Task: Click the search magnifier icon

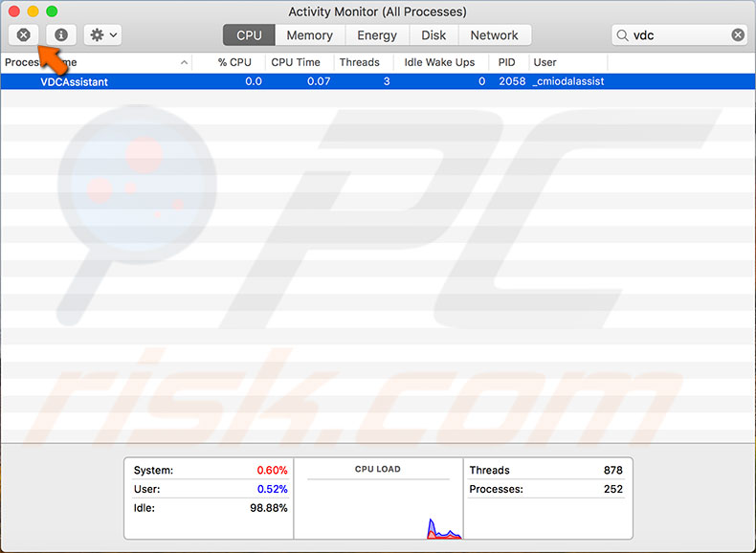Action: click(622, 35)
